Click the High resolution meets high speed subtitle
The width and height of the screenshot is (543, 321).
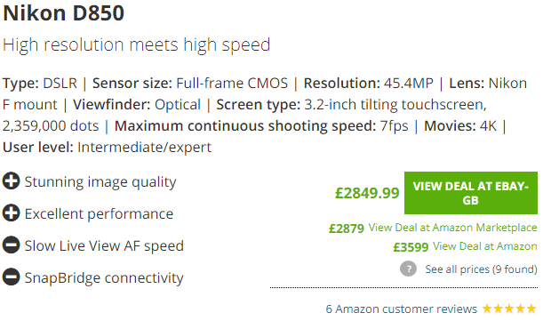pos(137,44)
